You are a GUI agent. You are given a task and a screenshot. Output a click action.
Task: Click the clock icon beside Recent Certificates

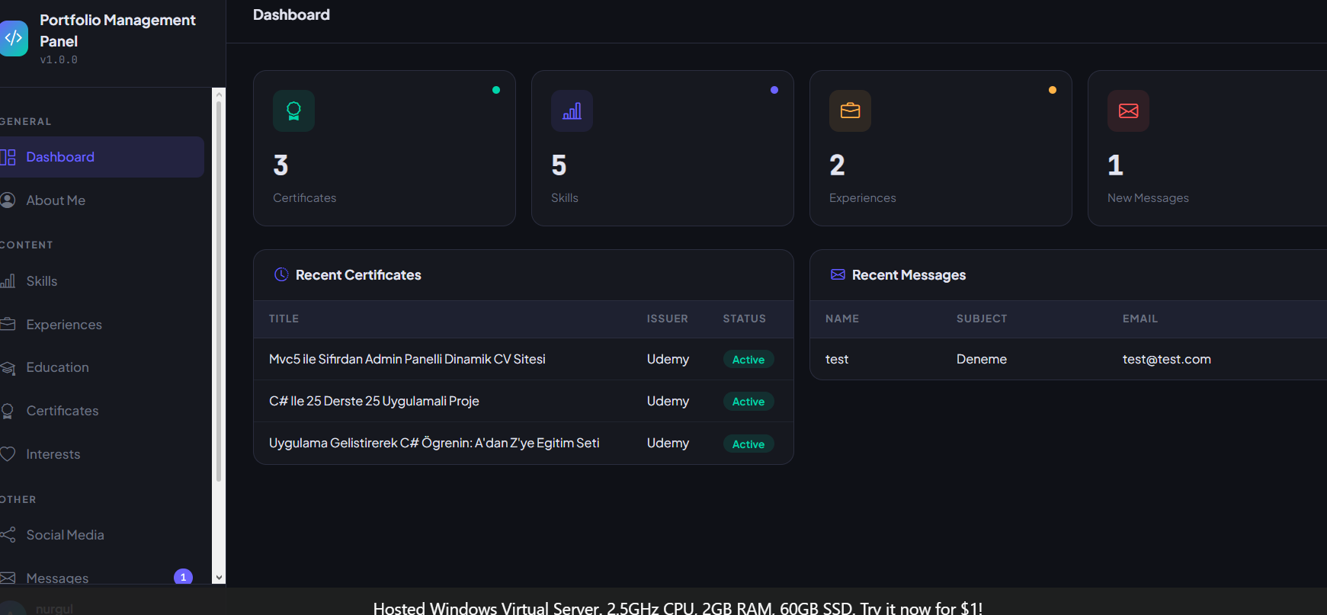click(x=281, y=274)
